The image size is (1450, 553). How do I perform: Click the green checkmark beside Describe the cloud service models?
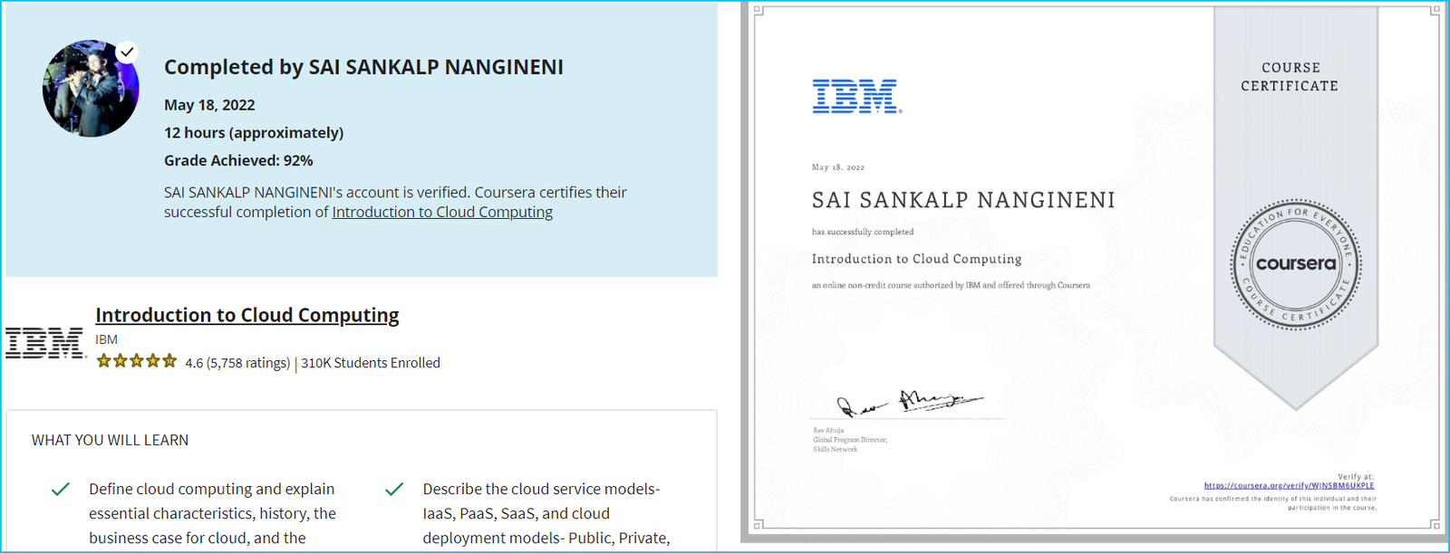pyautogui.click(x=394, y=490)
